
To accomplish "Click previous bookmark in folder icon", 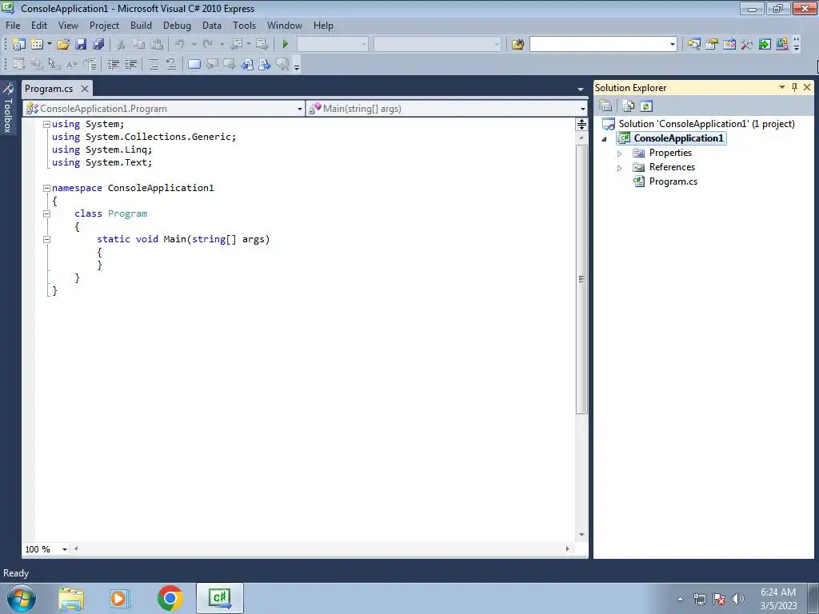I will tap(247, 64).
